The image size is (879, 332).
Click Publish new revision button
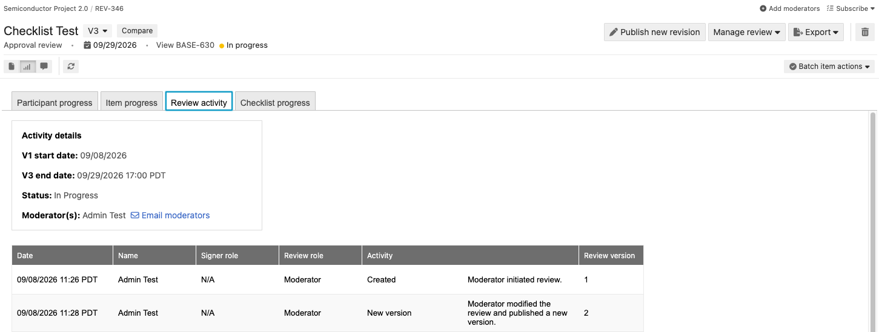coord(654,32)
